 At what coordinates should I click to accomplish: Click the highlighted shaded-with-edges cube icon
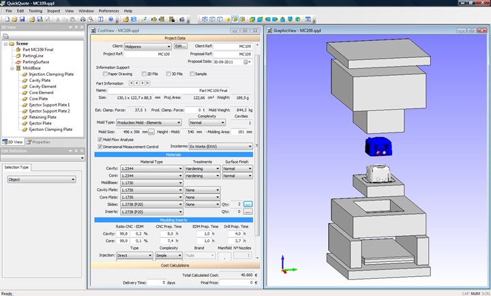click(x=235, y=19)
